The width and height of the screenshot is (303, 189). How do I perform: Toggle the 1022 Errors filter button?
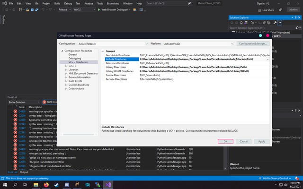[50, 102]
